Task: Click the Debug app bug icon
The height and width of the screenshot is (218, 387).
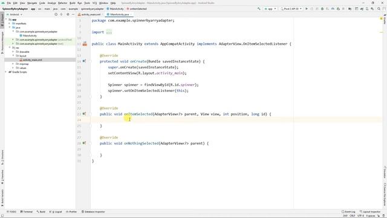Action: [322, 8]
